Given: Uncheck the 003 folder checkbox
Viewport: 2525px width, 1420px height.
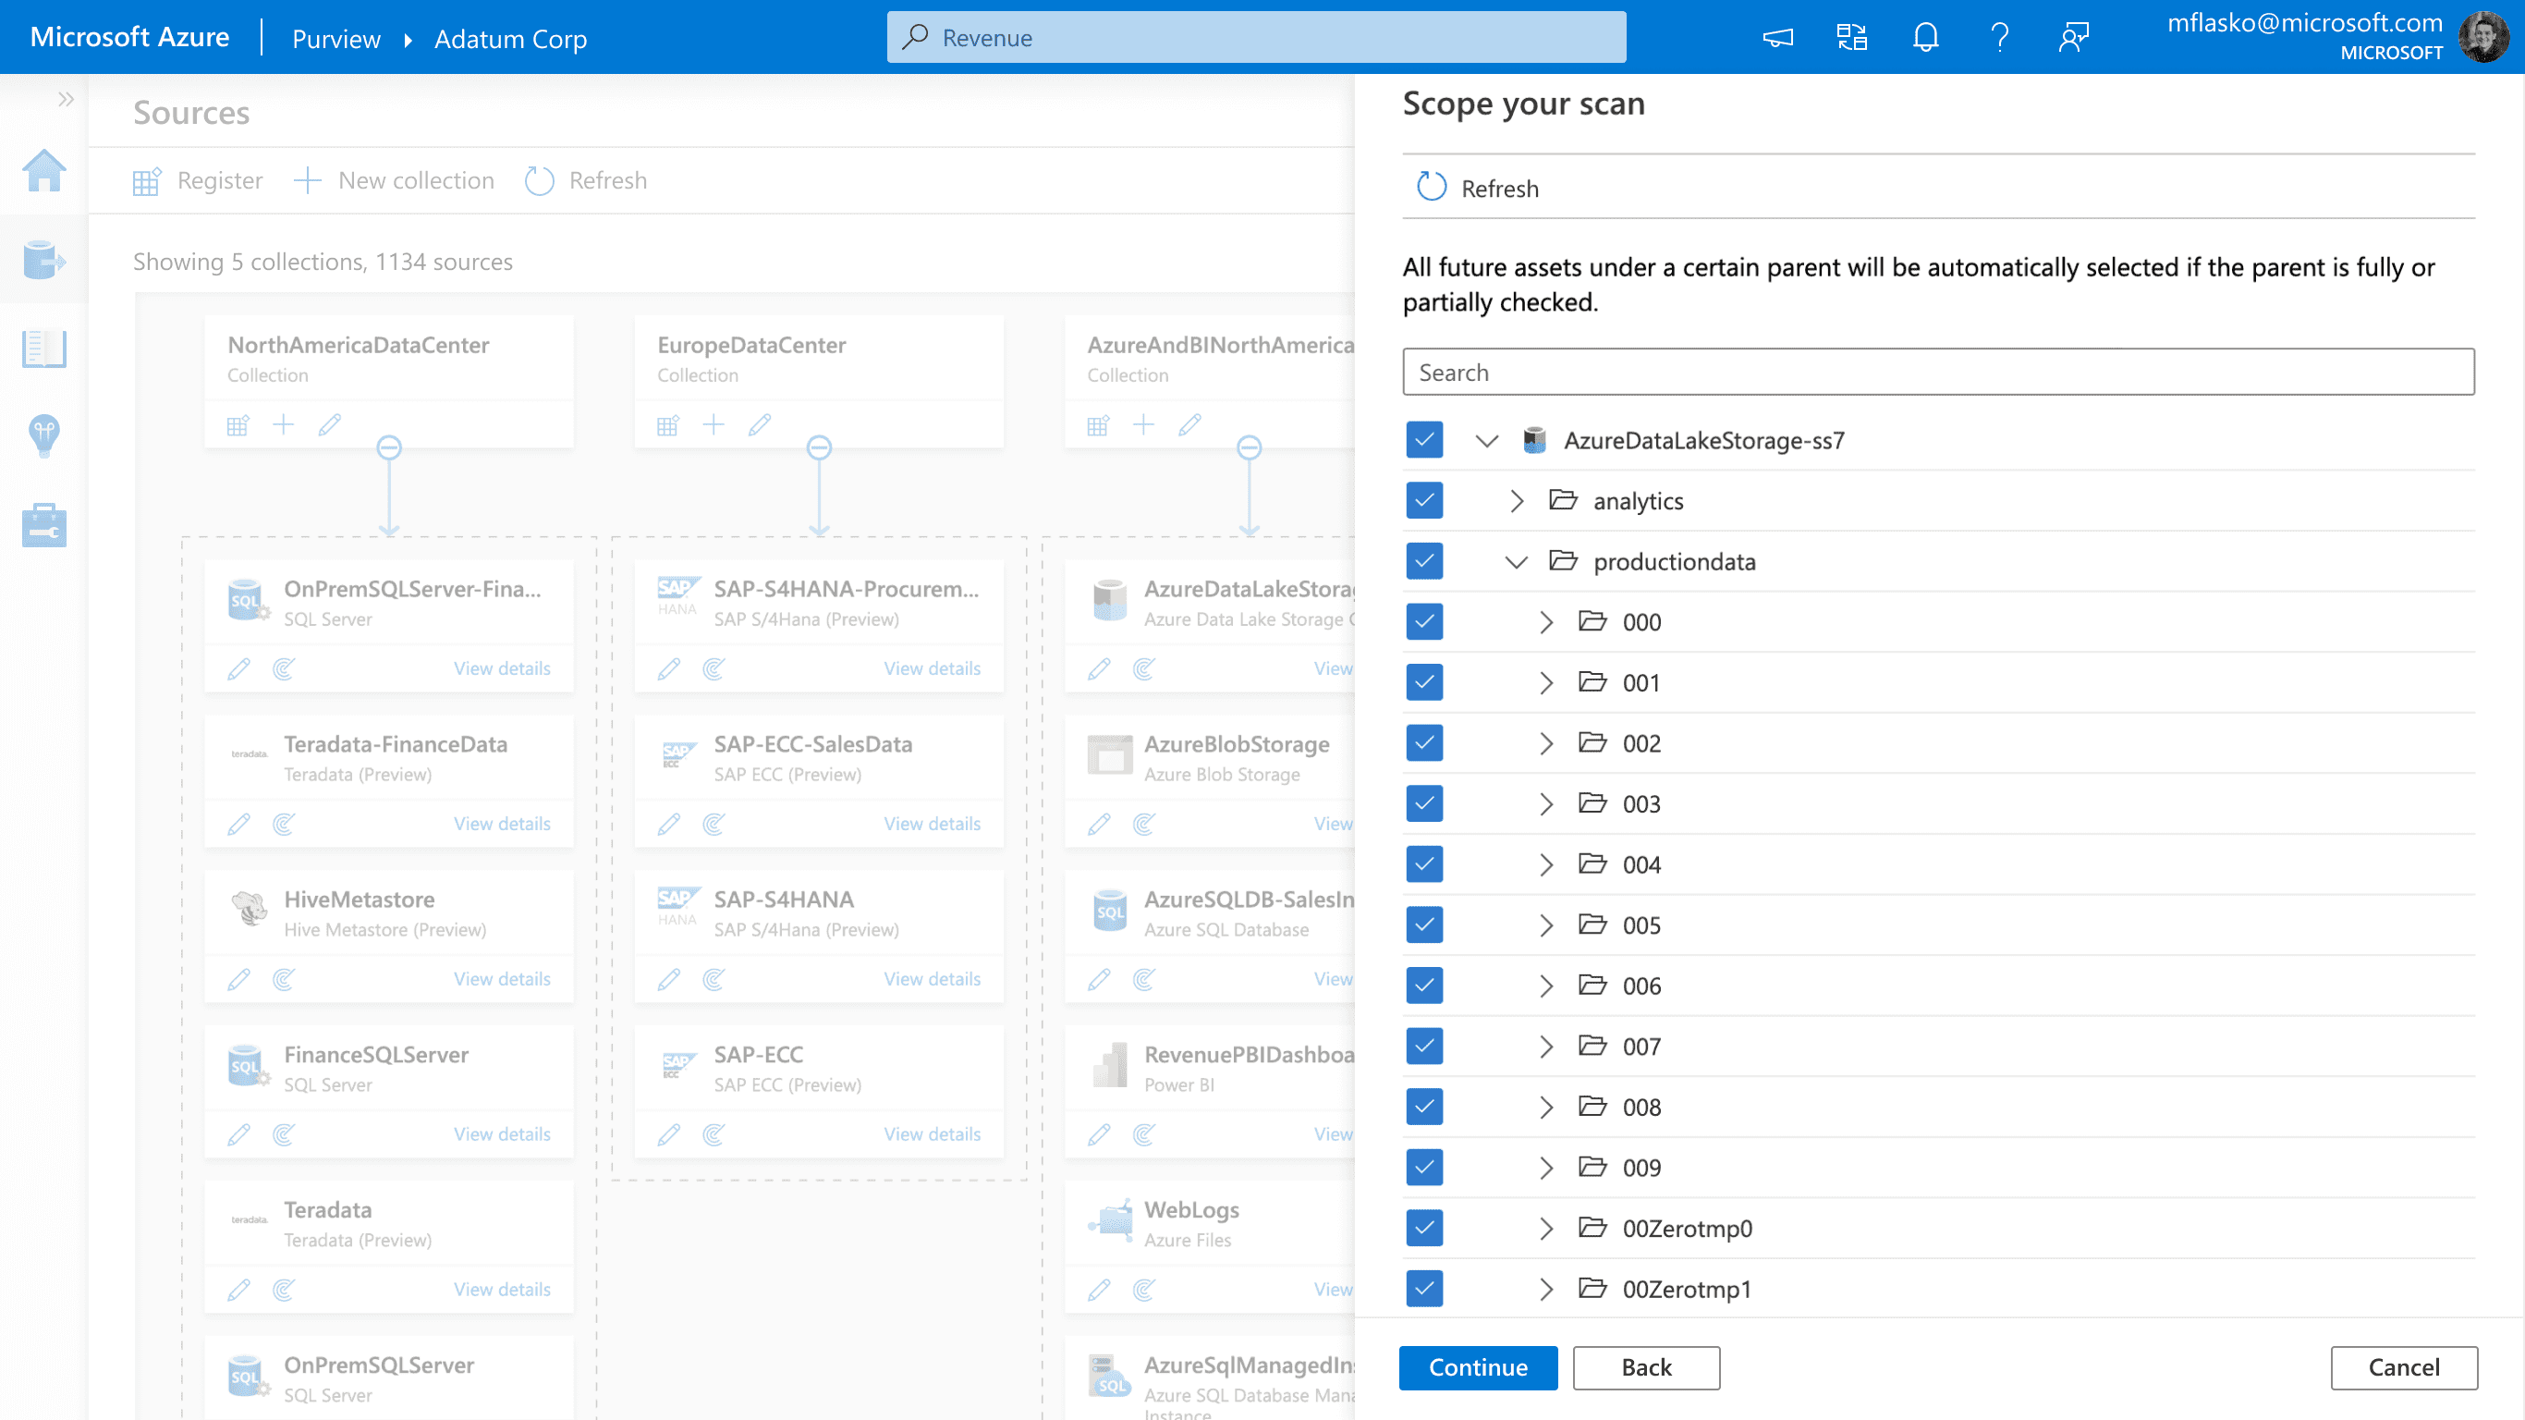Looking at the screenshot, I should tap(1424, 804).
